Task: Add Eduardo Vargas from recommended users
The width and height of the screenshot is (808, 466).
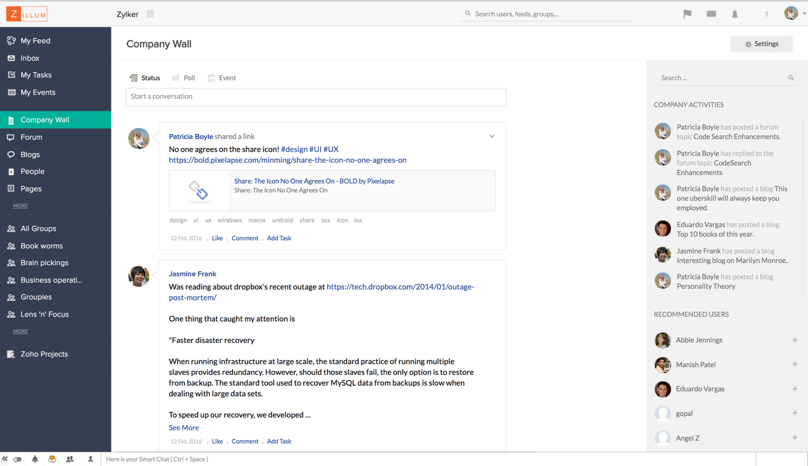Action: coord(796,389)
